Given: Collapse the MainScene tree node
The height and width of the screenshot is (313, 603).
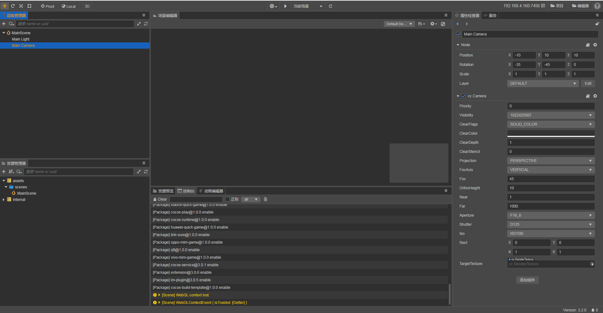Looking at the screenshot, I should click(x=4, y=33).
